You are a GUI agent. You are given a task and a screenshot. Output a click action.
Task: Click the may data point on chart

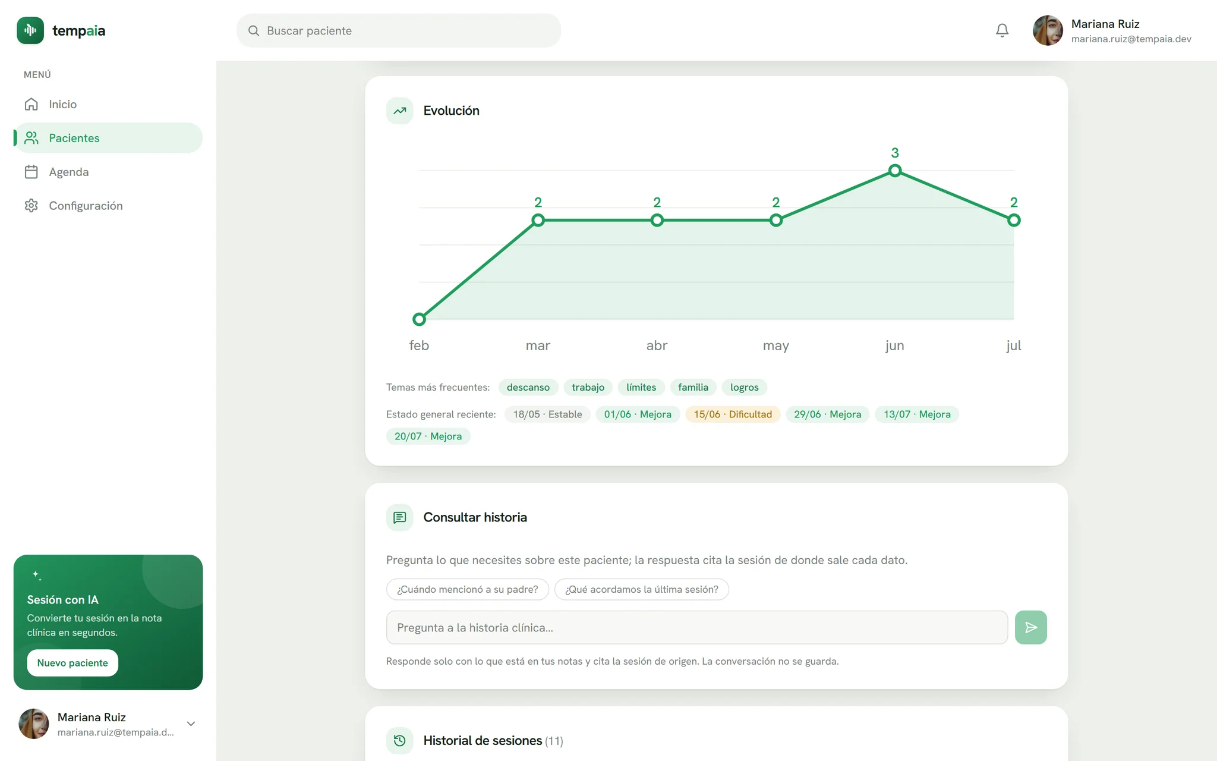[x=775, y=220]
